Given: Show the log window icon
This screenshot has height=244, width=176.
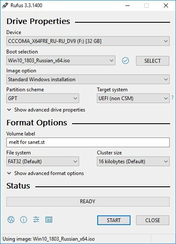Looking at the screenshot, I should 49,220.
